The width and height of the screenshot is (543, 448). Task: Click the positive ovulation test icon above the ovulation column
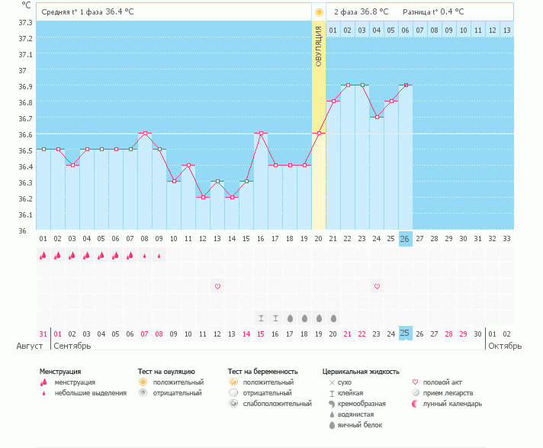click(319, 12)
